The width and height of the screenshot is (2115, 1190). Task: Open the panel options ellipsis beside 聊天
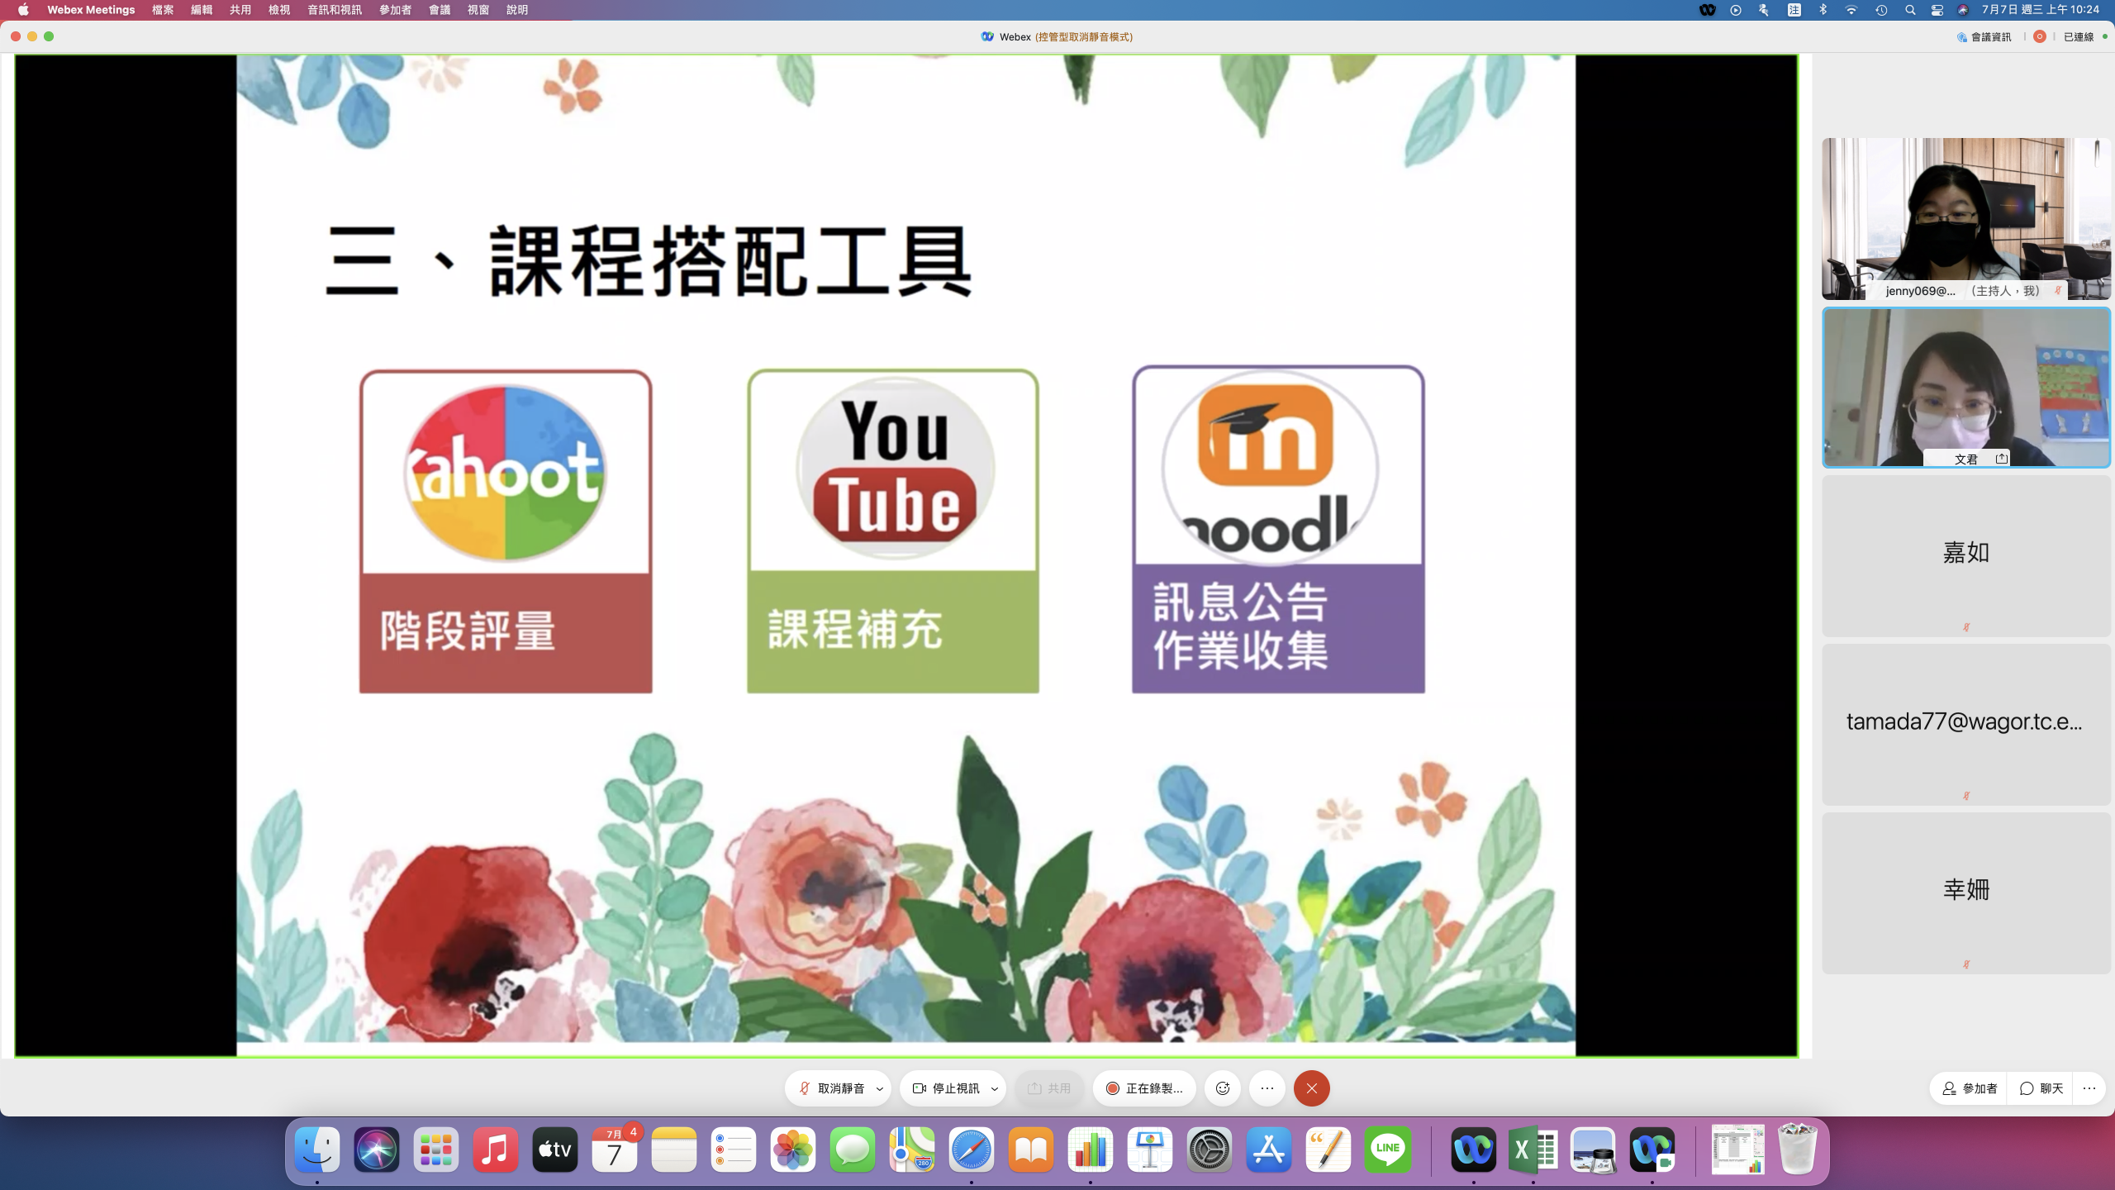point(2089,1088)
